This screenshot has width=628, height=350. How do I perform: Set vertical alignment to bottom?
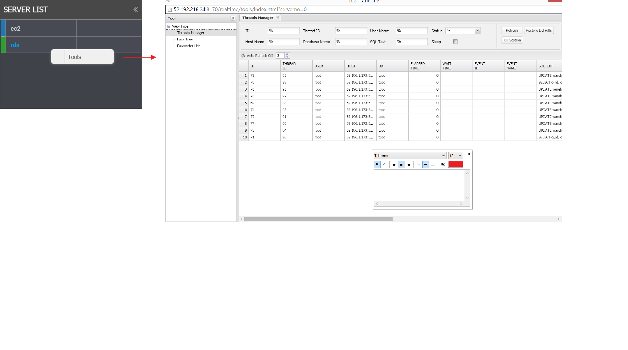click(x=433, y=164)
